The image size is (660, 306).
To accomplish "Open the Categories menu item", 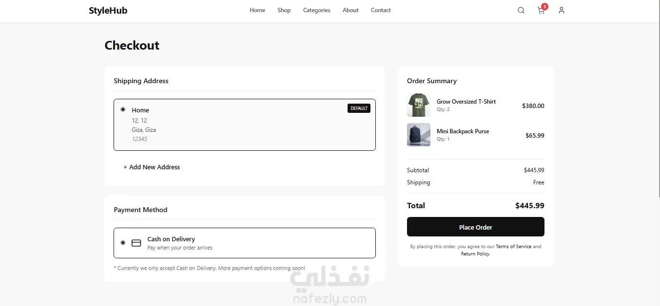I will [317, 10].
